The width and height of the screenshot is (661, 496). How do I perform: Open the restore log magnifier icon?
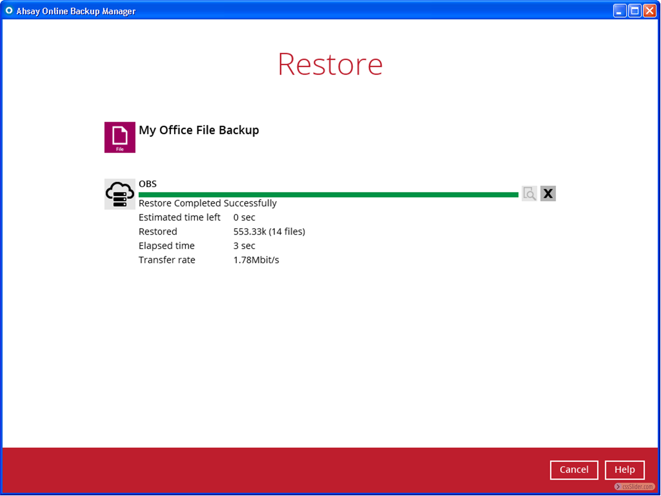coord(529,193)
